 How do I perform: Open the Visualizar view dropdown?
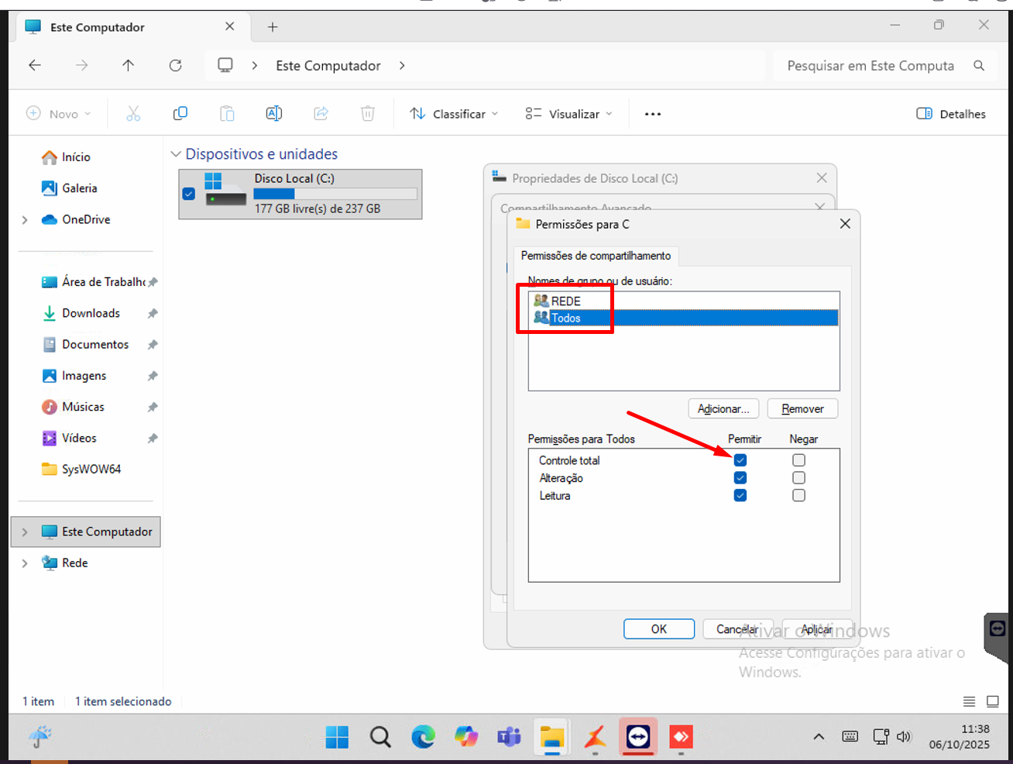tap(569, 114)
